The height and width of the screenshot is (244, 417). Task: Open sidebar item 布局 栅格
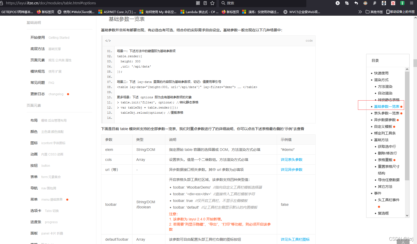[49, 120]
